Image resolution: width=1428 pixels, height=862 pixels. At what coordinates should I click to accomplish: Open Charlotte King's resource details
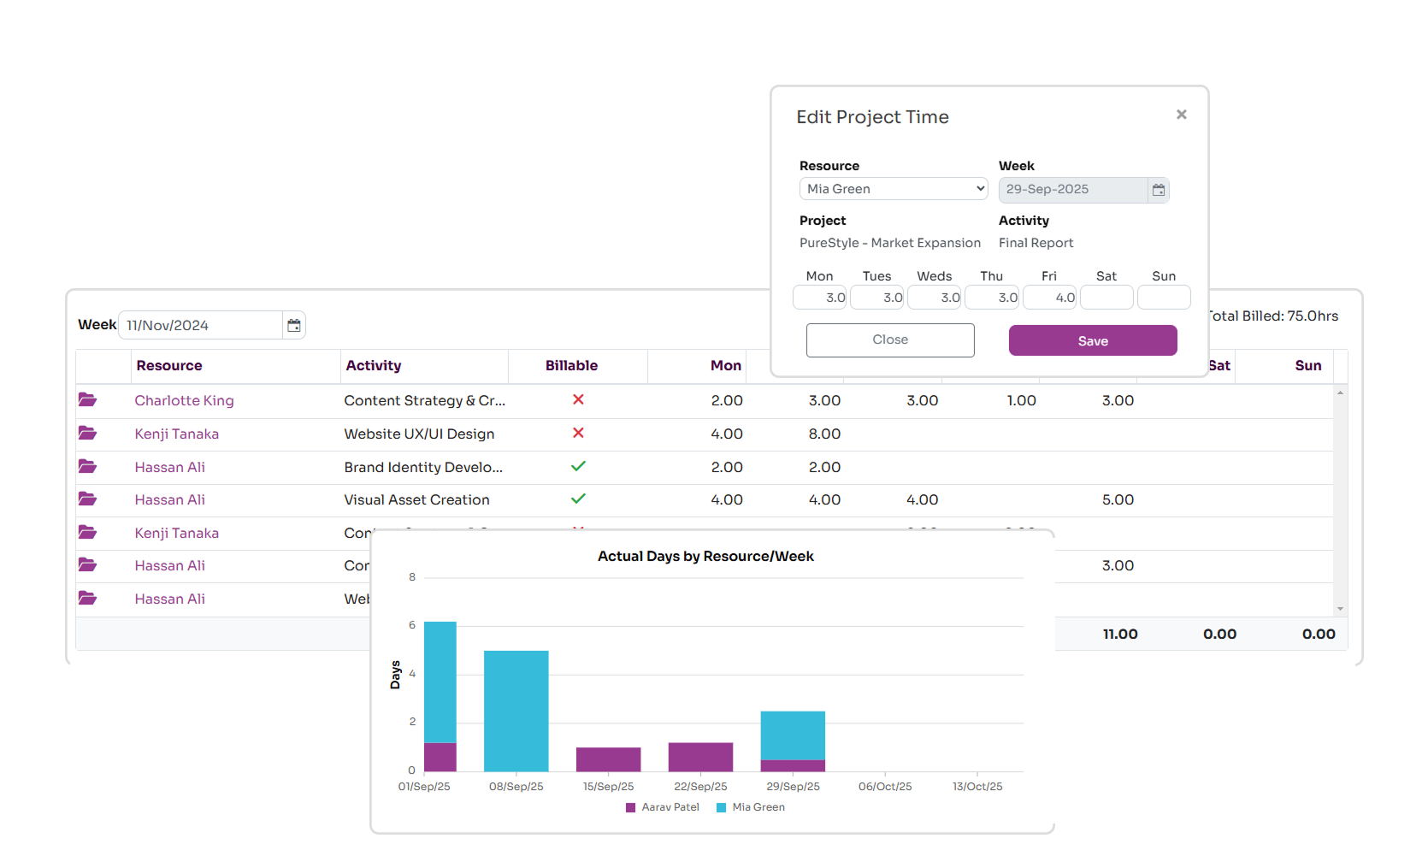pyautogui.click(x=184, y=399)
